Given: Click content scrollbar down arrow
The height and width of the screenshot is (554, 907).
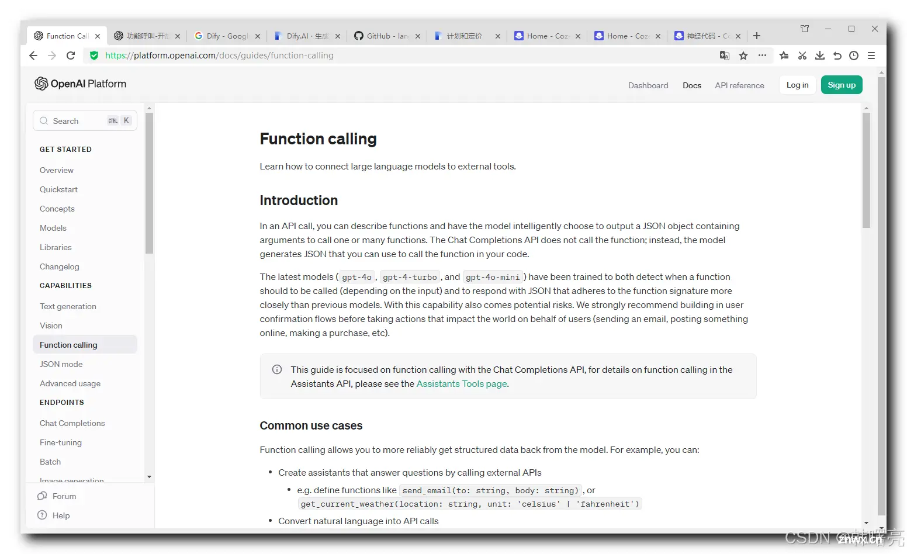Looking at the screenshot, I should click(x=866, y=523).
